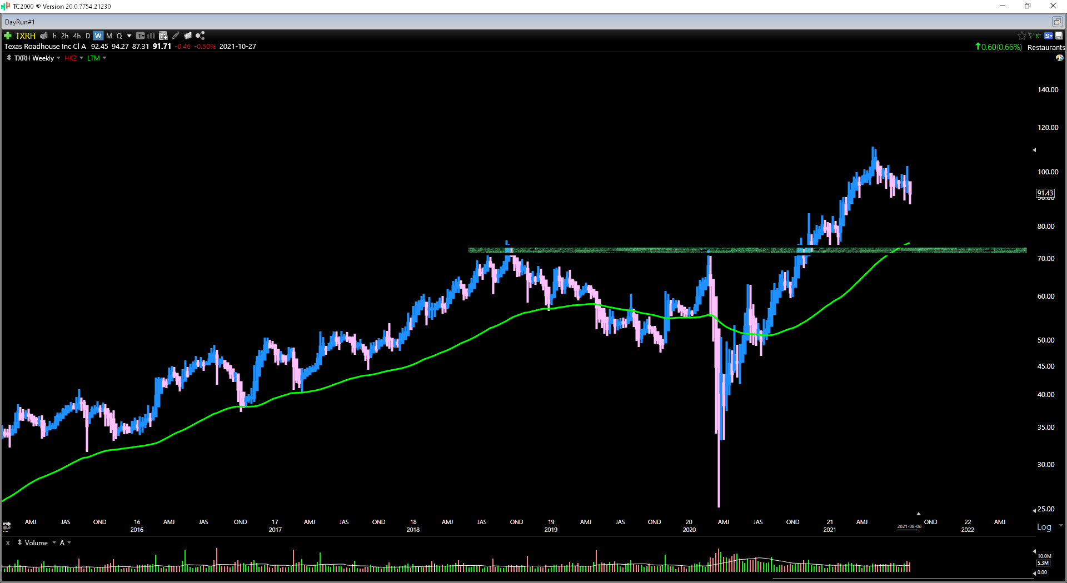Toggle the favorite star for TXRH

1021,35
